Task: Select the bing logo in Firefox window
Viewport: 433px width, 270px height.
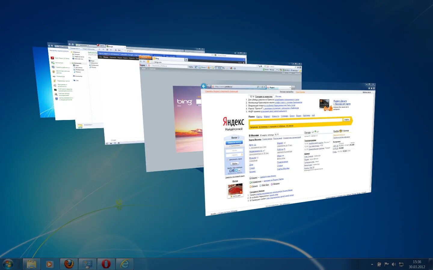Action: (x=184, y=102)
